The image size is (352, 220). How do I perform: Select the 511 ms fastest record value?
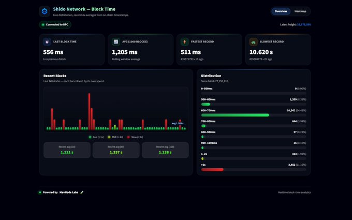tap(191, 52)
